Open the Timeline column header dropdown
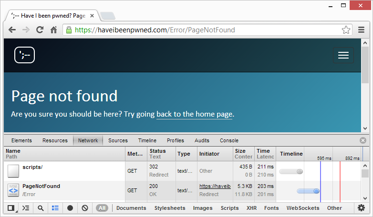The width and height of the screenshot is (373, 217). coord(291,154)
